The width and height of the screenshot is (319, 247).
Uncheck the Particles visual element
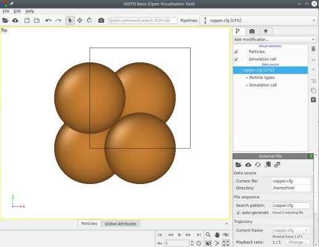coord(236,52)
